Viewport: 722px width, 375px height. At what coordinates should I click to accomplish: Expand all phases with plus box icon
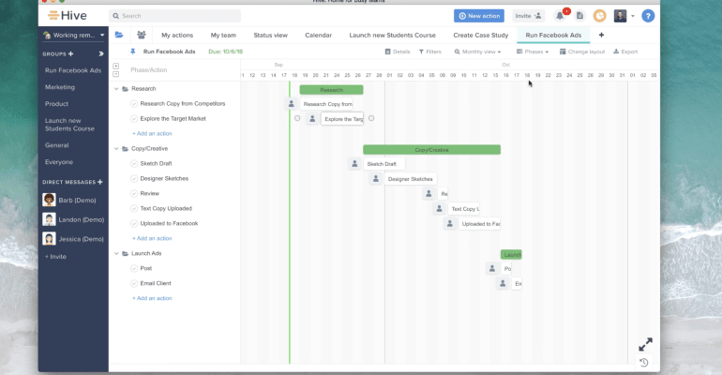tap(115, 66)
